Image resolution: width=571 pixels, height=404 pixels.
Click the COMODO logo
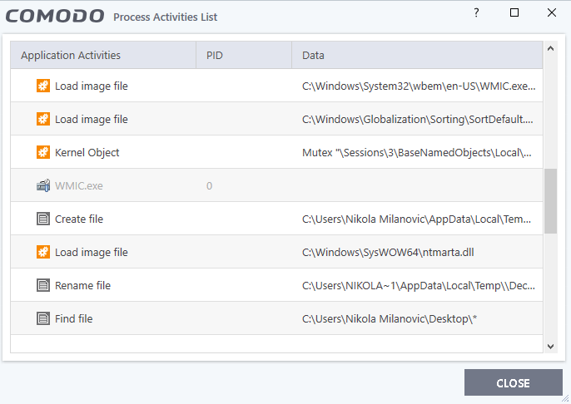pyautogui.click(x=55, y=17)
